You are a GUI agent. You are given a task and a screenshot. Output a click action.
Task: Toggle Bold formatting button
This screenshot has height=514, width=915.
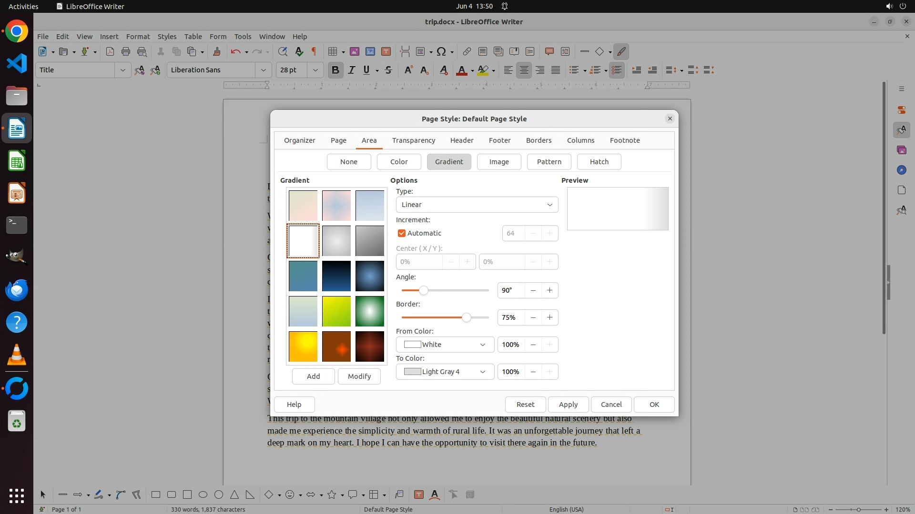(335, 70)
